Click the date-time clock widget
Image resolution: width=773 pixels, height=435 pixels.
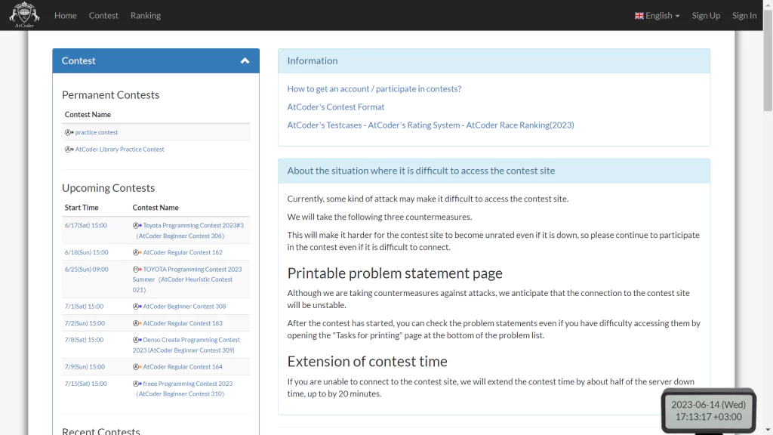tap(708, 410)
